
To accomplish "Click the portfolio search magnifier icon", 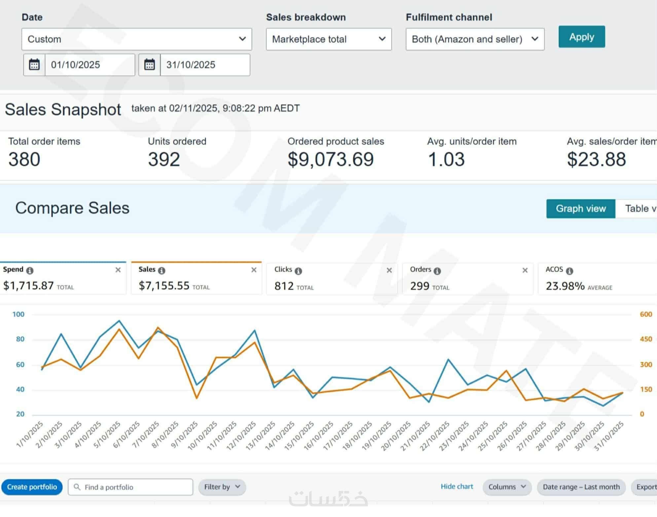I will (x=77, y=487).
